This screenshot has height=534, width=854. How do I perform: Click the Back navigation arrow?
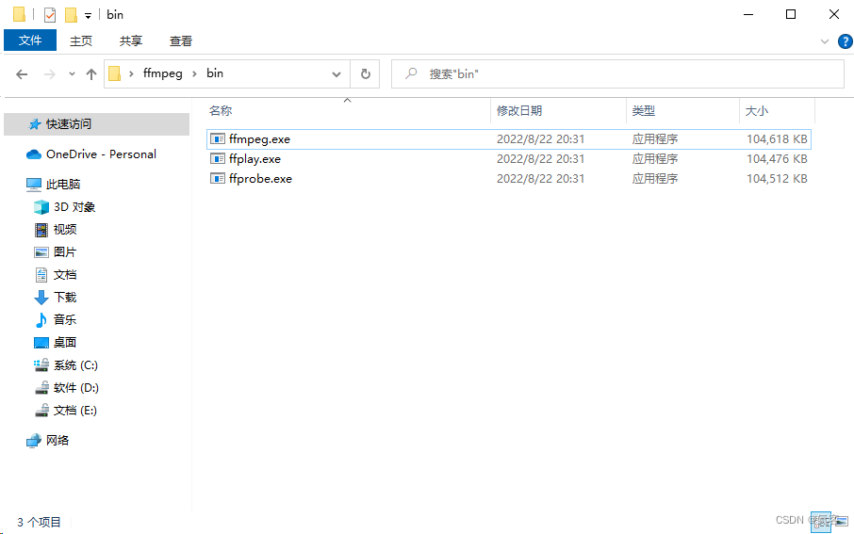tap(22, 74)
